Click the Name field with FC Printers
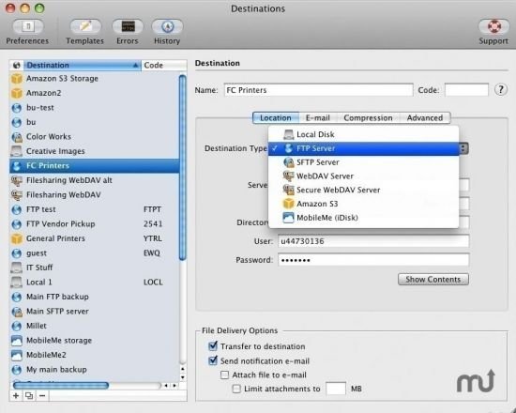This screenshot has height=413, width=516. (318, 90)
